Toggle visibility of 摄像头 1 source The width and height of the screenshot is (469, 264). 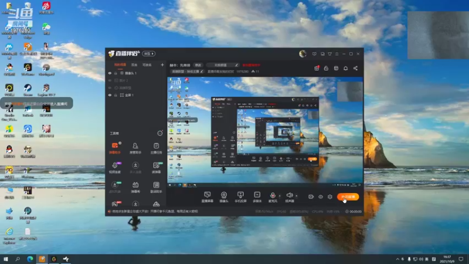point(110,73)
